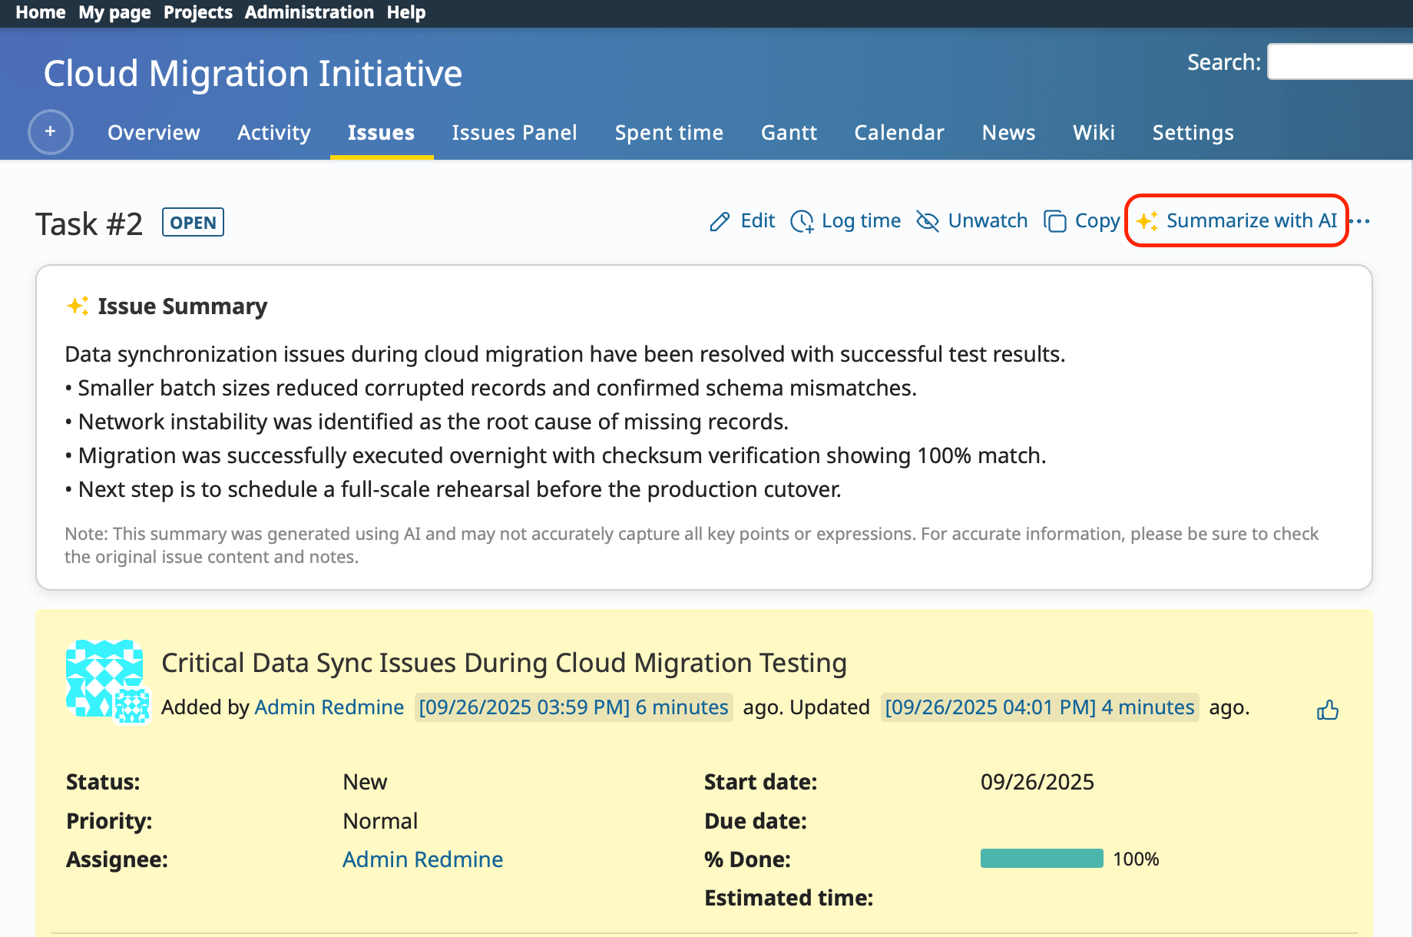Open the Issues Panel tab
Image resolution: width=1413 pixels, height=937 pixels.
tap(514, 133)
